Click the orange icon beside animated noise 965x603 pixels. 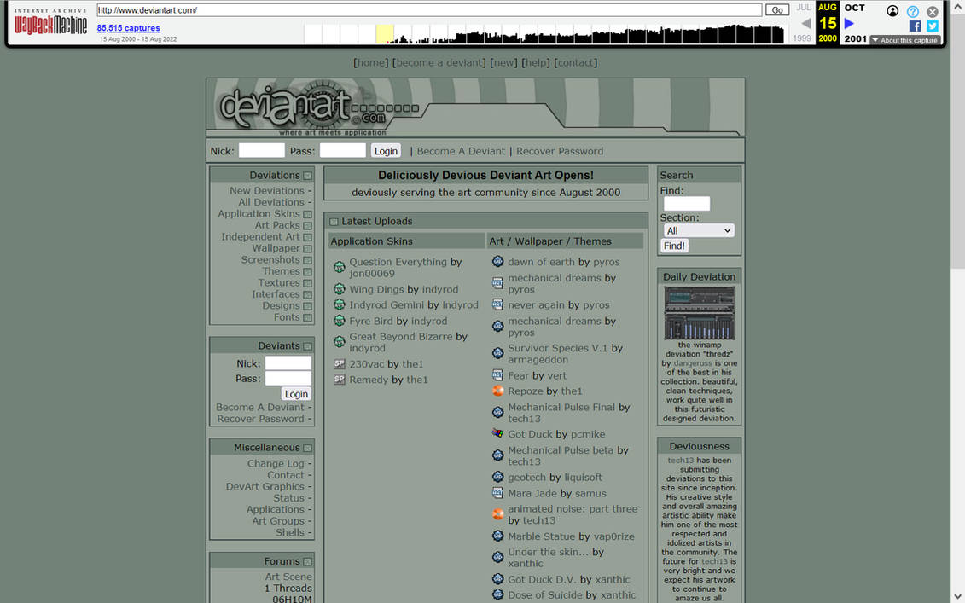[498, 513]
